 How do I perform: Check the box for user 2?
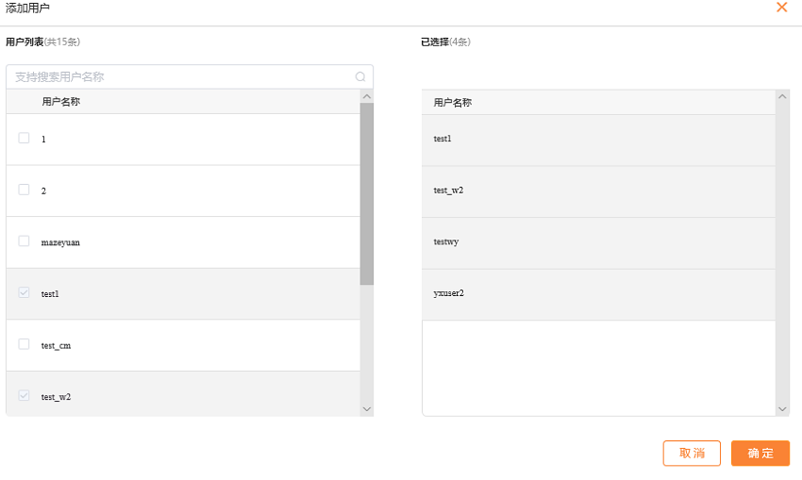click(24, 190)
